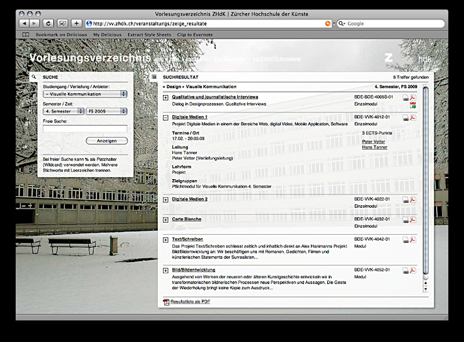Image resolution: width=464 pixels, height=342 pixels.
Task: Open permalink icon for Qualitative und journalistische Interviews
Action: (405, 98)
